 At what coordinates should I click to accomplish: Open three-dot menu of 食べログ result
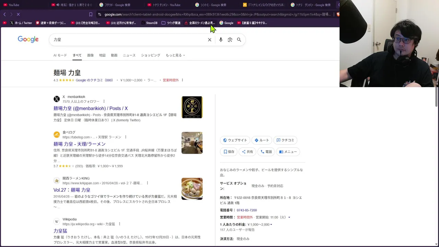[126, 137]
